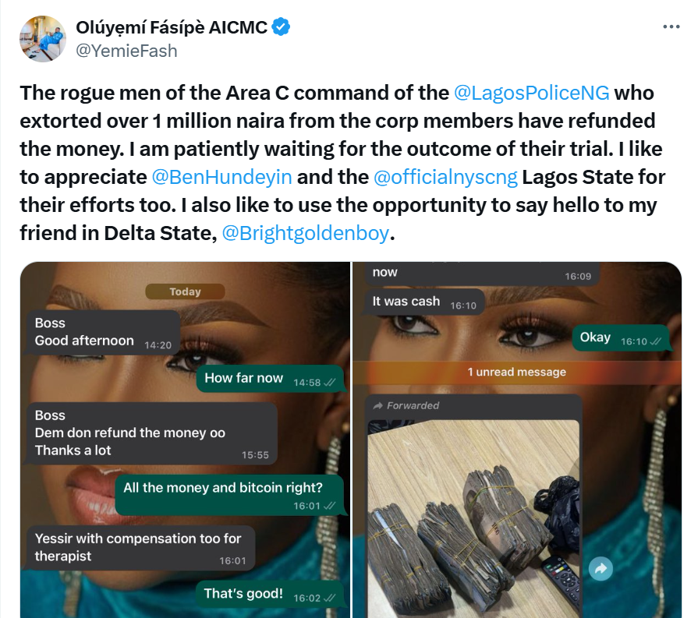Click the Today date divider in the chat
The height and width of the screenshot is (618, 698).
pyautogui.click(x=185, y=291)
